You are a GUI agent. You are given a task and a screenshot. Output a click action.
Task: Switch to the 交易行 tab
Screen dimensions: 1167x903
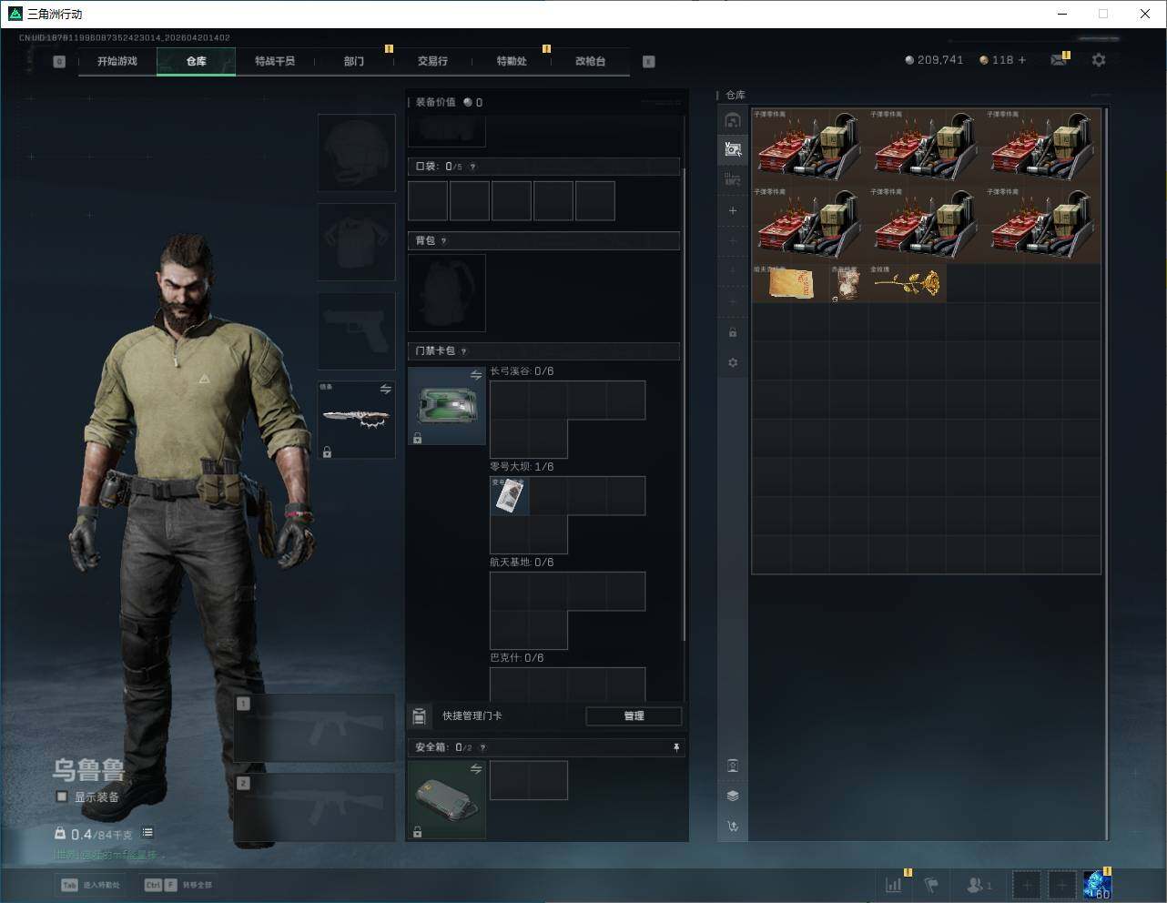(x=432, y=61)
